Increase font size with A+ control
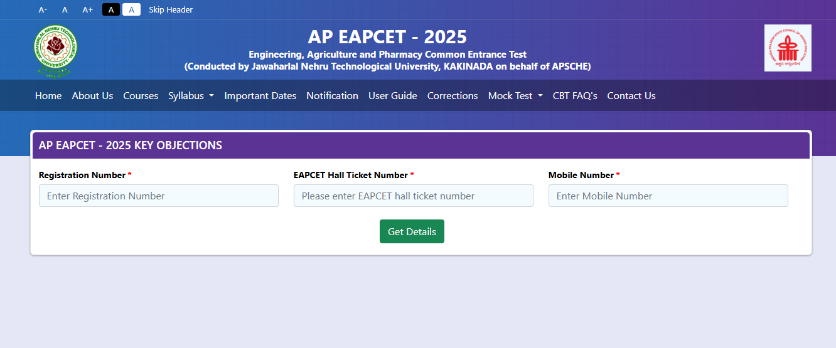The width and height of the screenshot is (836, 348). click(x=88, y=10)
